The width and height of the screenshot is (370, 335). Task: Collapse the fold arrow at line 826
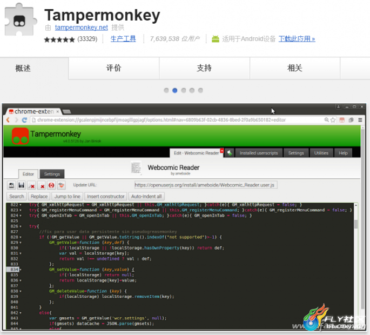tap(21, 226)
